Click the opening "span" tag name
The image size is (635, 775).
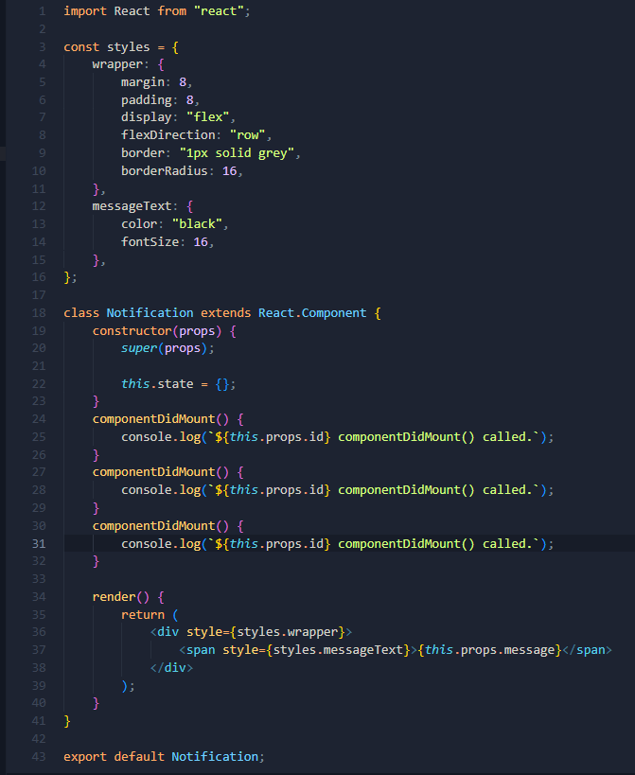click(201, 650)
